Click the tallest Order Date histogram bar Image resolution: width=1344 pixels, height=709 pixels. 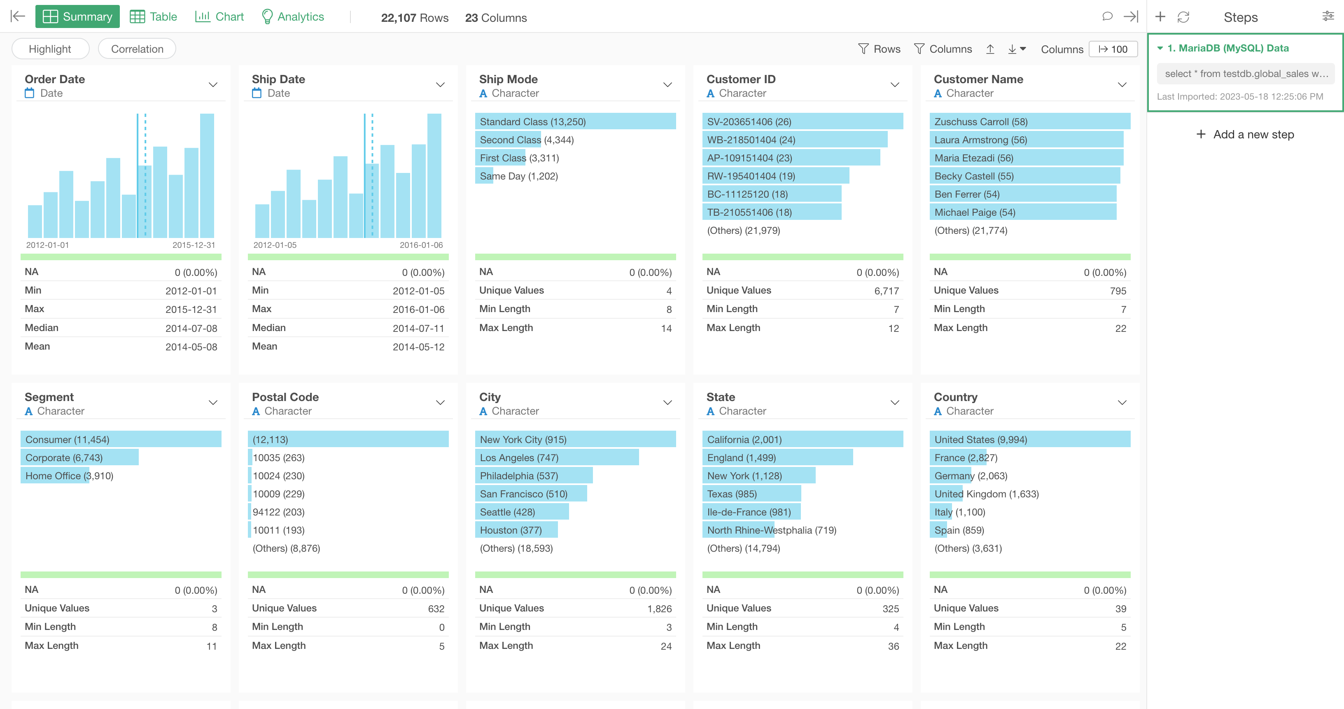click(x=207, y=176)
